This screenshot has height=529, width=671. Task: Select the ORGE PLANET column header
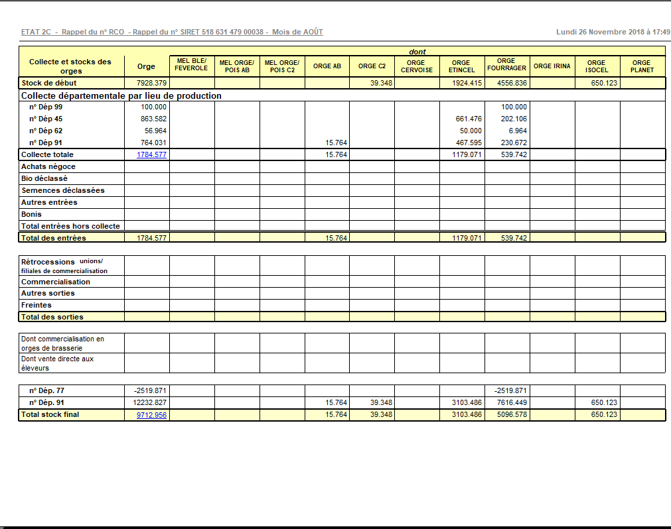pyautogui.click(x=642, y=66)
